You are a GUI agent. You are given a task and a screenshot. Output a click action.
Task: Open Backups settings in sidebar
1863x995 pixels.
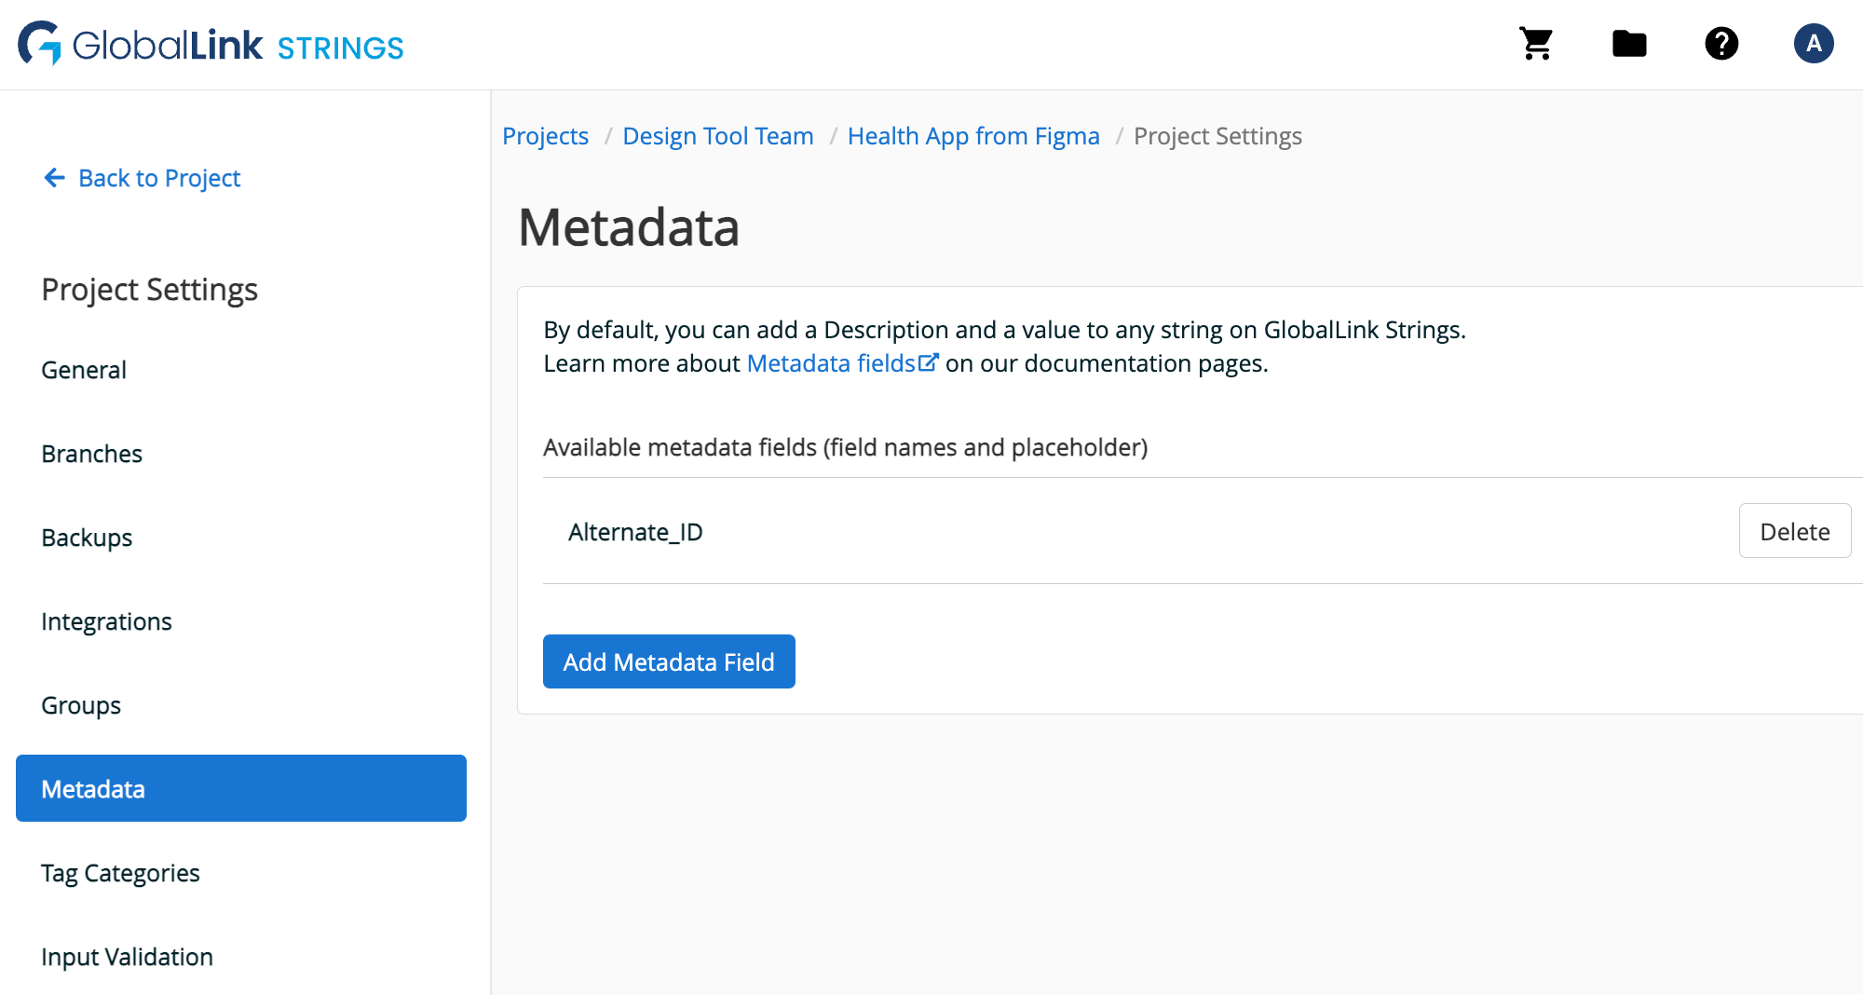click(87, 538)
